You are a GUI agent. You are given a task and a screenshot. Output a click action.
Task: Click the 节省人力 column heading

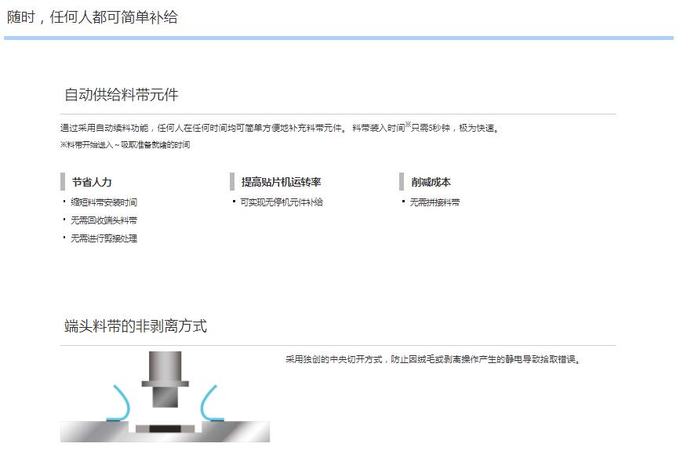click(x=92, y=182)
